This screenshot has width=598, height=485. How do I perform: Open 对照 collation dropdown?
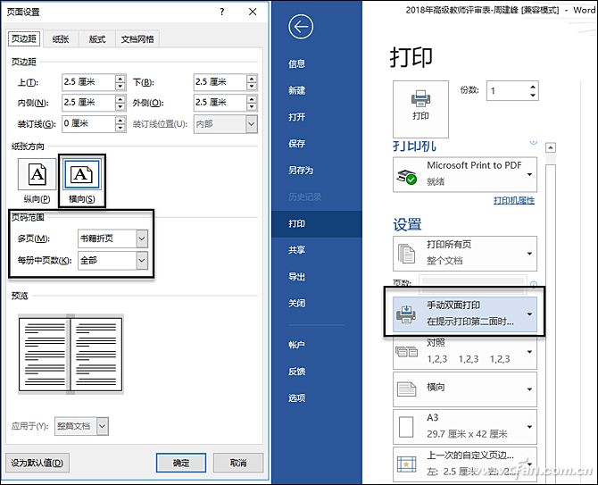point(465,352)
